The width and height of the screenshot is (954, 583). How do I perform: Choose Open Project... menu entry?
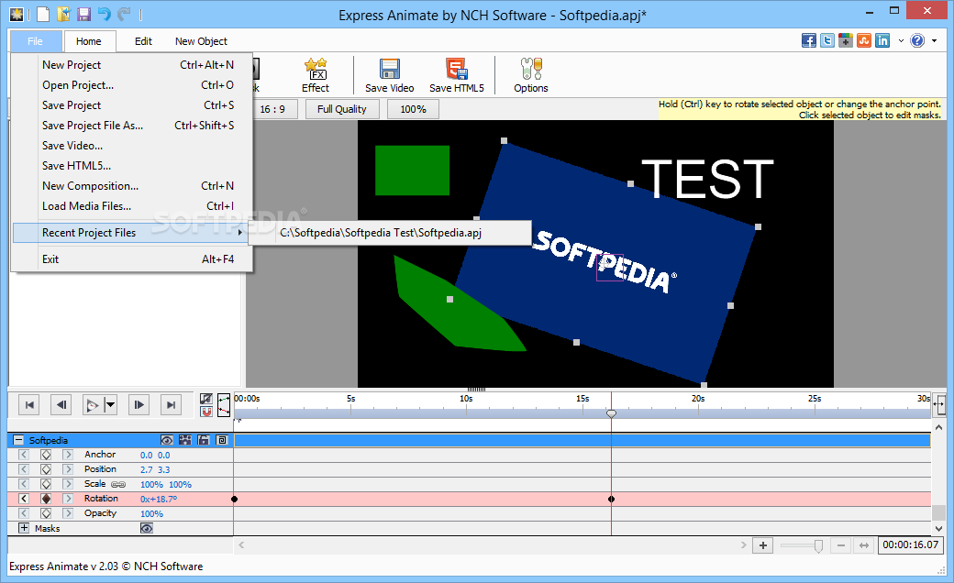(x=133, y=85)
